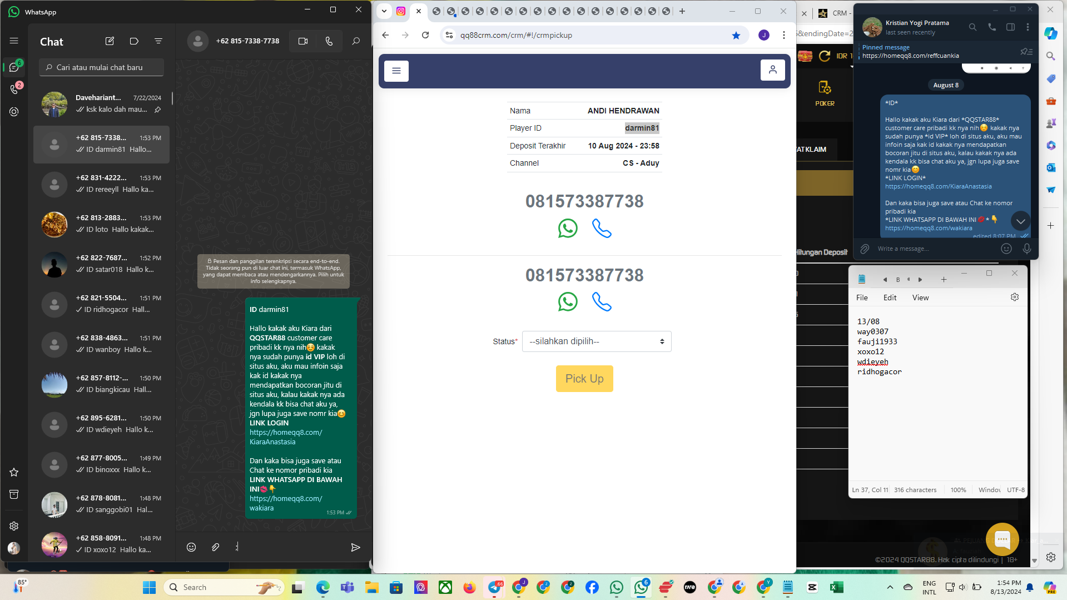The width and height of the screenshot is (1067, 600).
Task: Open WhatsApp hamburger navigation menu
Action: point(14,41)
